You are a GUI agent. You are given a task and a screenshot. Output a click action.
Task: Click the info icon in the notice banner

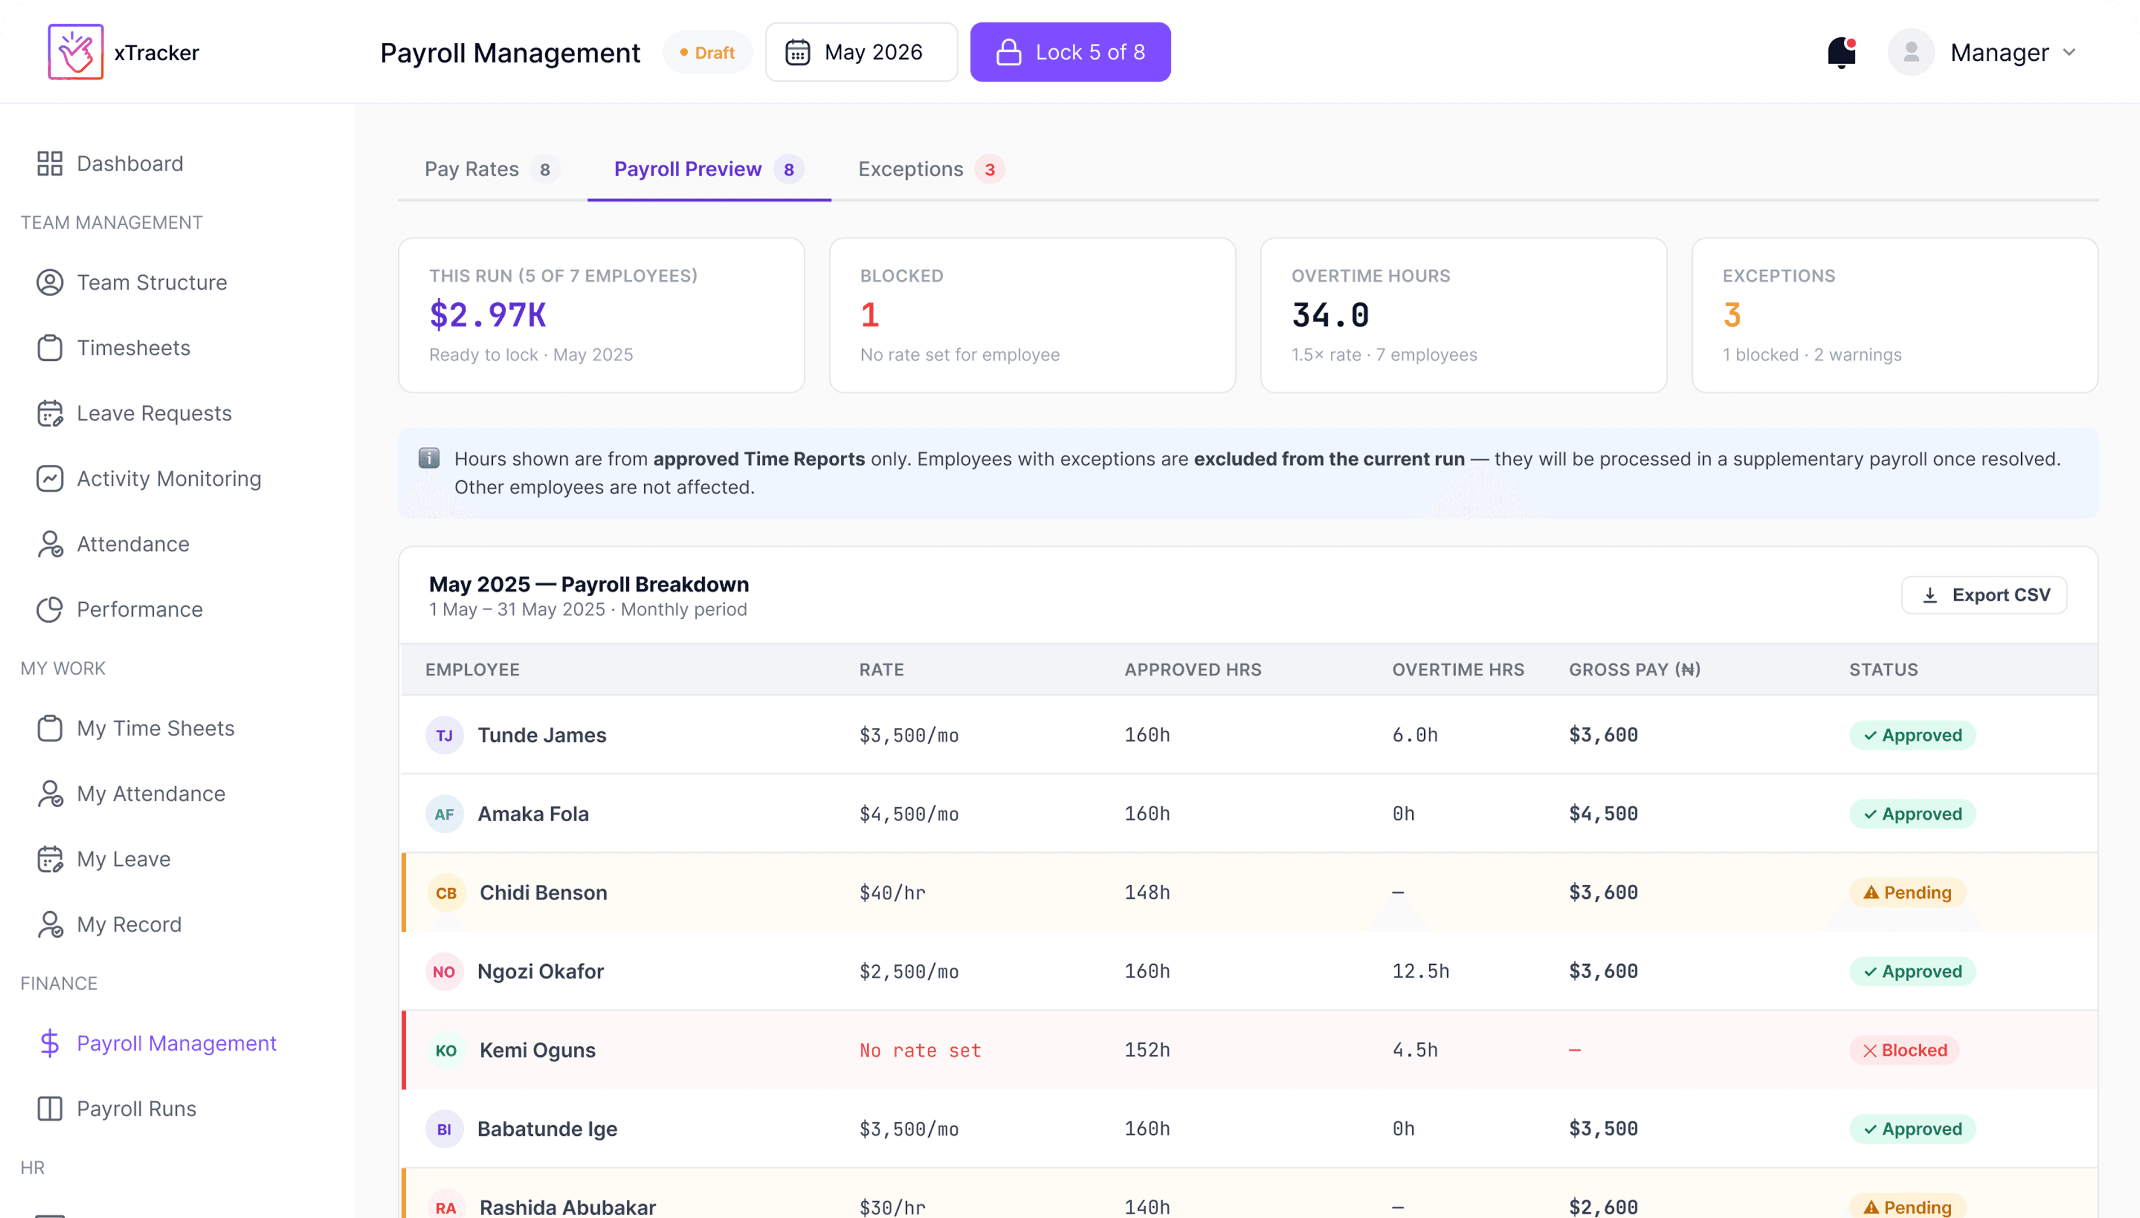click(429, 458)
